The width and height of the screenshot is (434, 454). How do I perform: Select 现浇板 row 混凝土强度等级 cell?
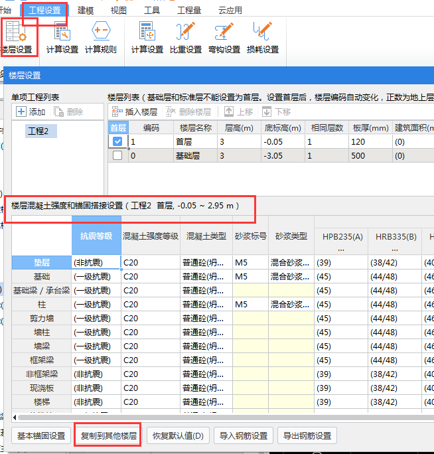tap(151, 388)
